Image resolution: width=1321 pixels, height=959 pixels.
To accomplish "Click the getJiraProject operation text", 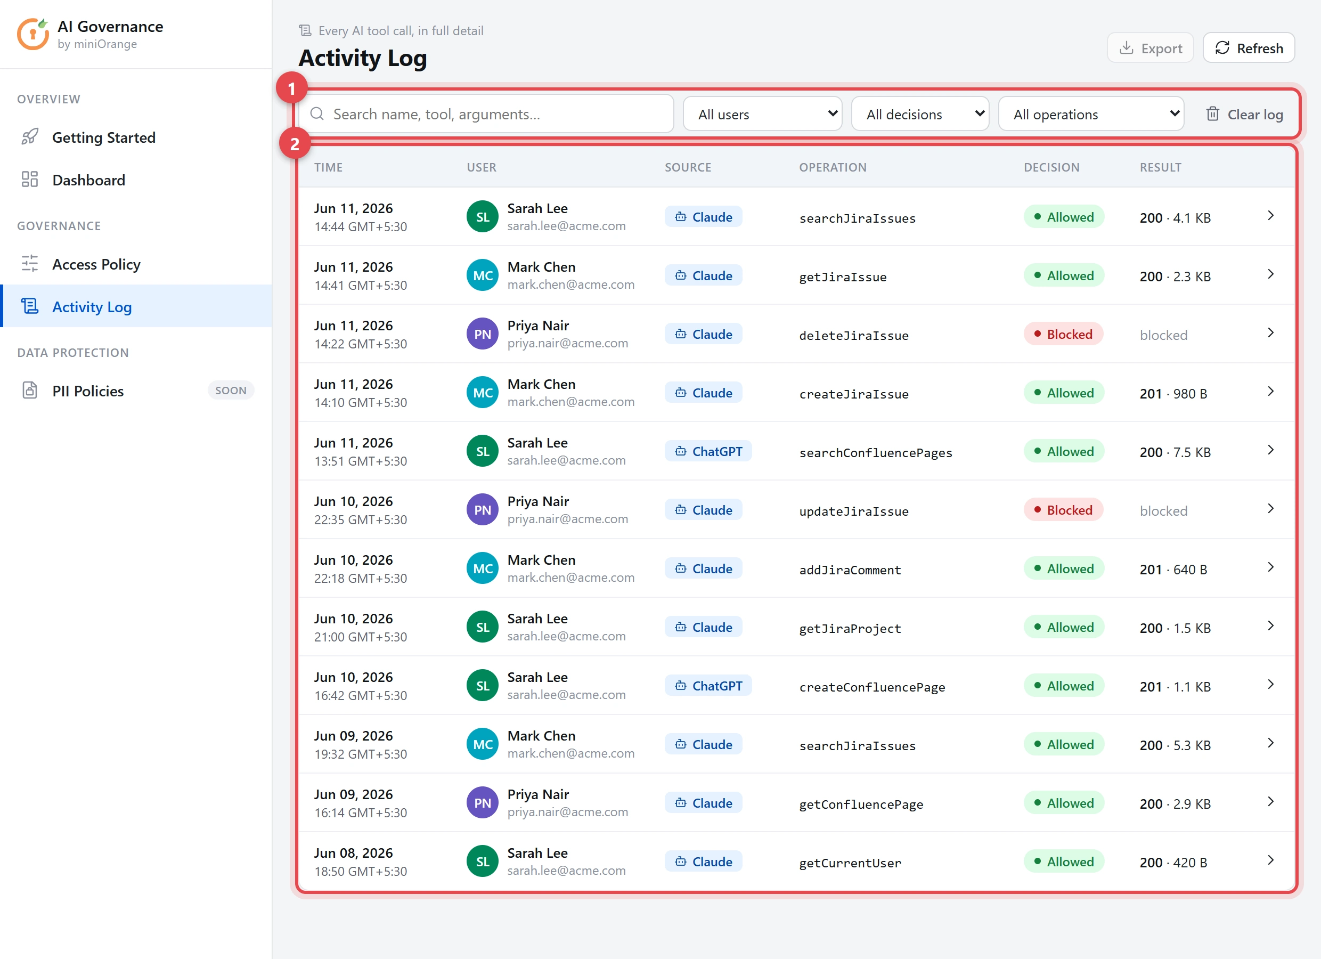I will [x=850, y=628].
